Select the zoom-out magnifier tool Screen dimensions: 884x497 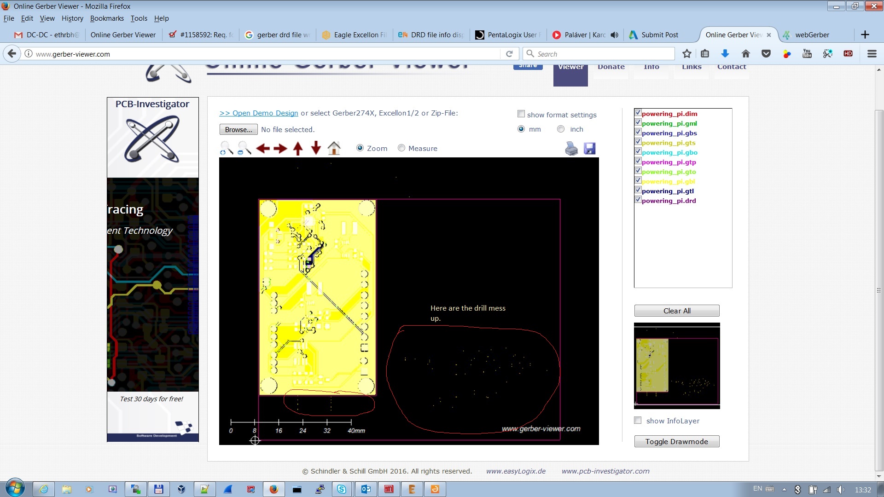click(x=244, y=148)
